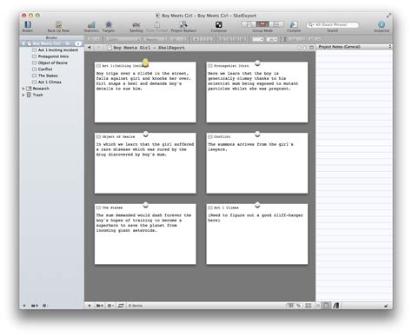Open the font family dropdown in format bar

(x=123, y=39)
